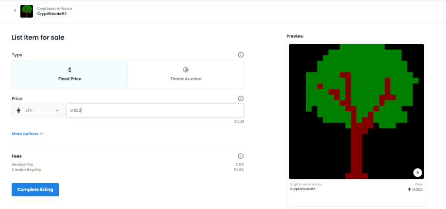Click the pixel tree preview image
Screen dimensions: 446x209
click(x=356, y=112)
